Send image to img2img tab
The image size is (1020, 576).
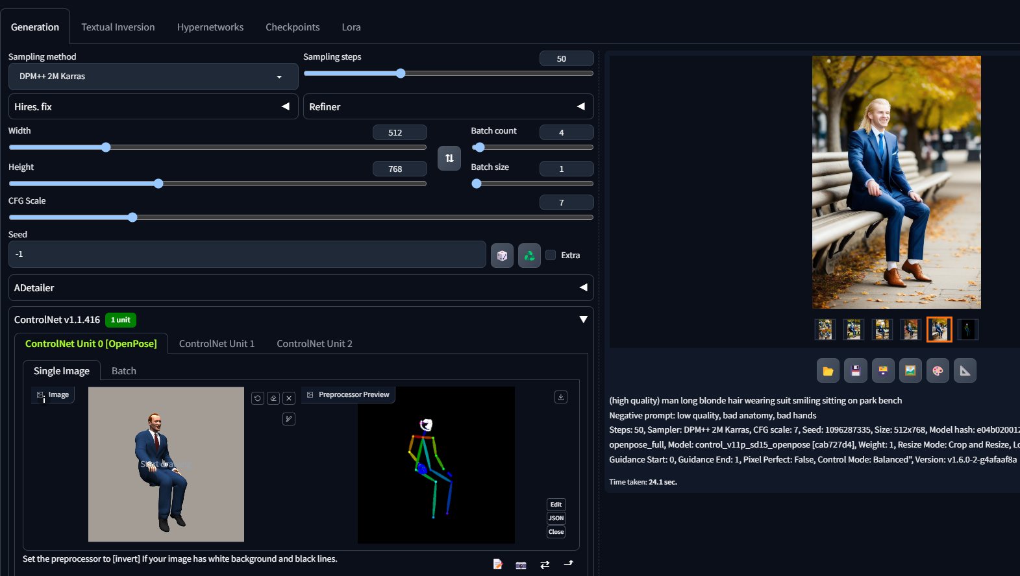tap(910, 371)
